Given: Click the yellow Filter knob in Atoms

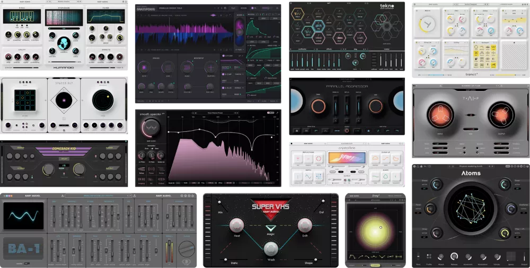Looking at the screenshot, I should click(505, 233).
